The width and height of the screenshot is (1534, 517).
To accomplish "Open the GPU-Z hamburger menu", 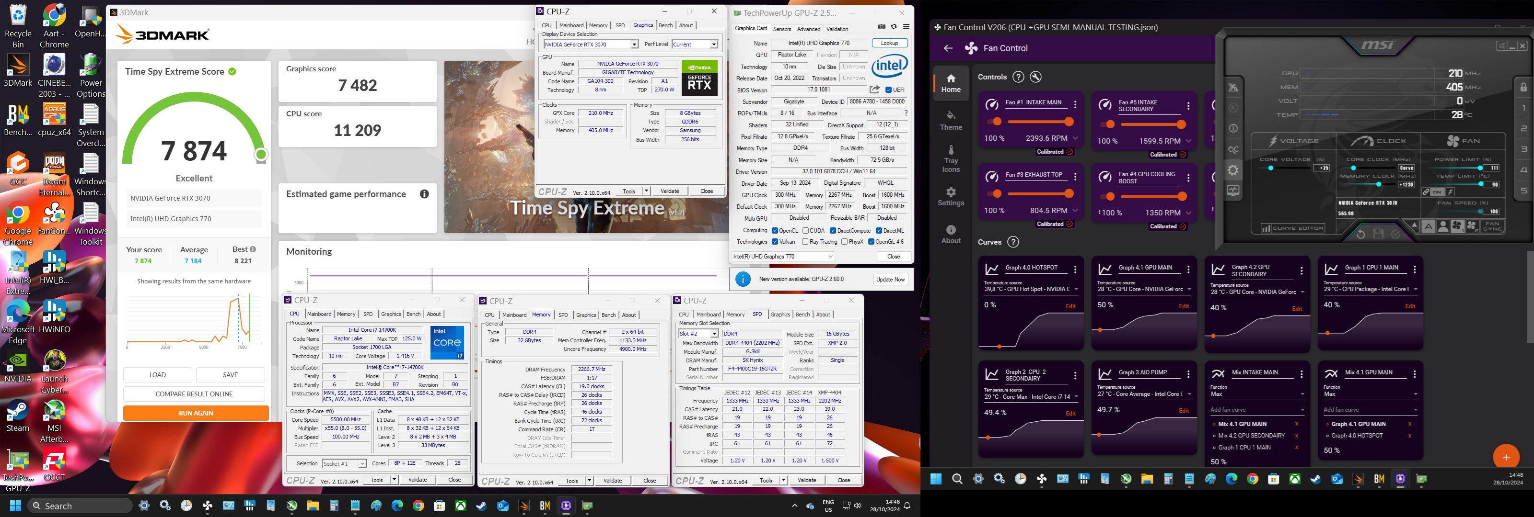I will (x=906, y=27).
